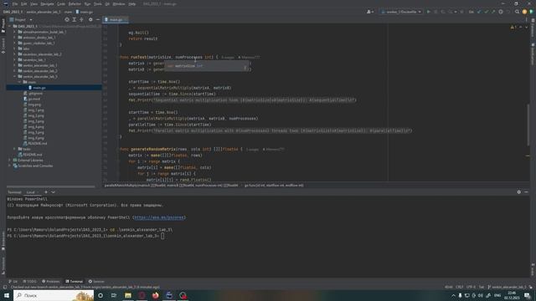The image size is (536, 301).
Task: Open Commit tool window side tab
Action: [3, 46]
